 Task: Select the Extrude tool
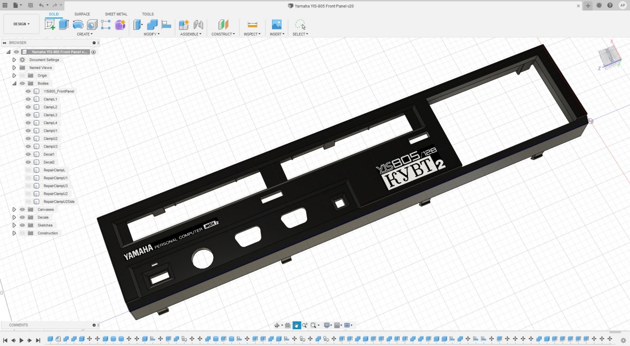(64, 25)
